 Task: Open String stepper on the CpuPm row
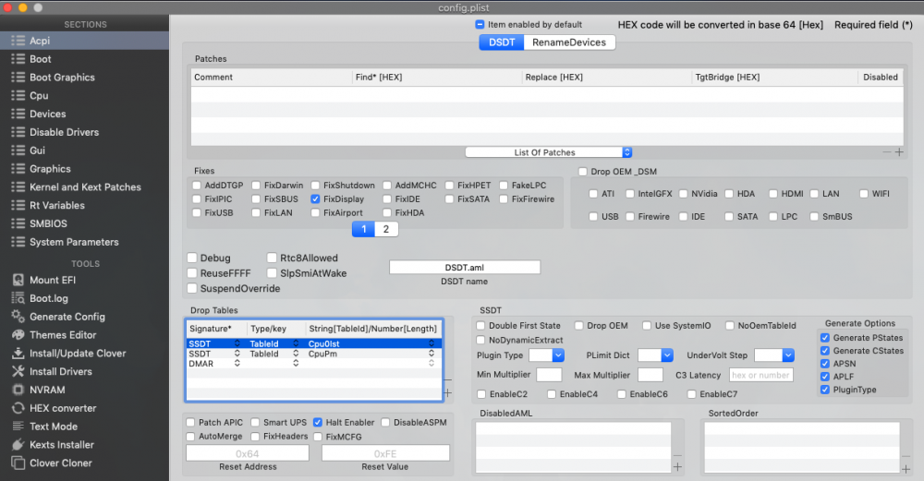[432, 354]
